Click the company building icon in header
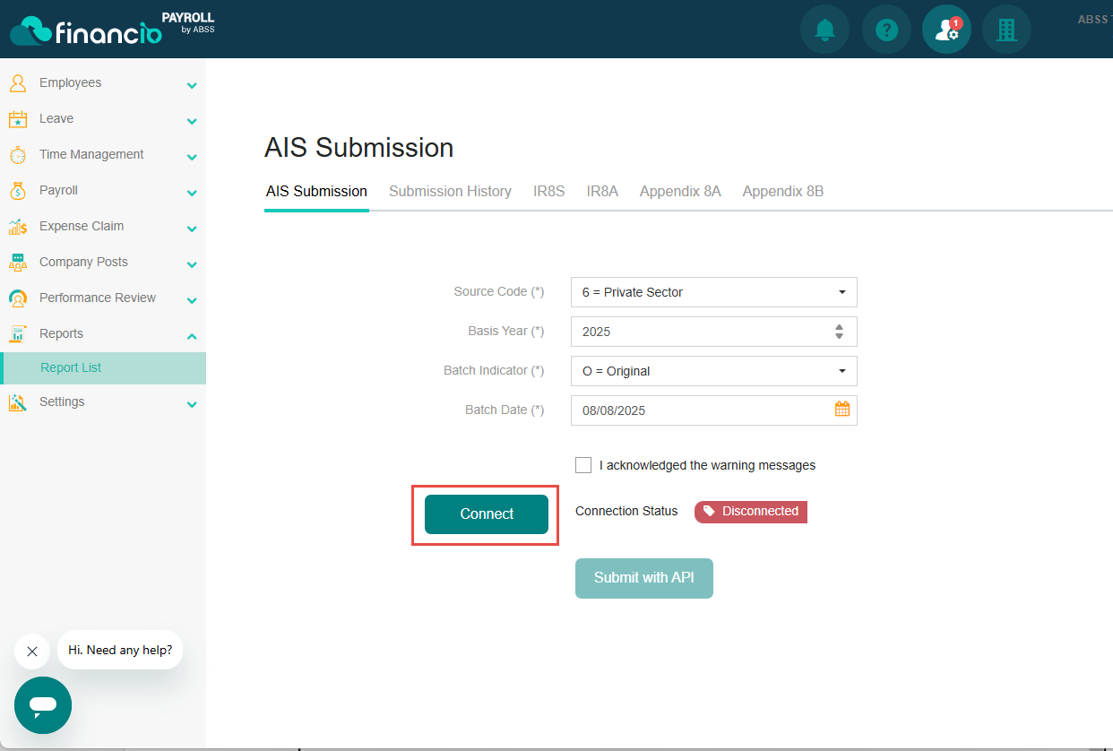 click(1005, 29)
